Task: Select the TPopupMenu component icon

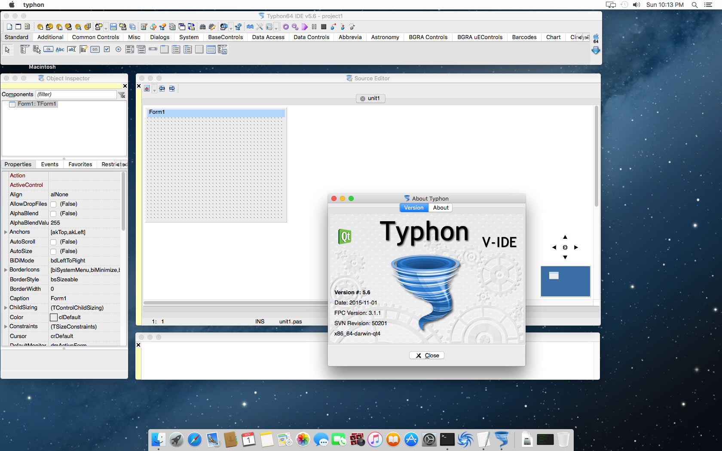Action: tap(37, 50)
